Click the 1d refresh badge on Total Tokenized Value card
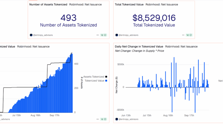The image size is (223, 124). [x=189, y=35]
